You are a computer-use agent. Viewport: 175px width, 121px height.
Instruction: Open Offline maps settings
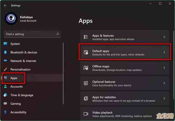coord(124,68)
